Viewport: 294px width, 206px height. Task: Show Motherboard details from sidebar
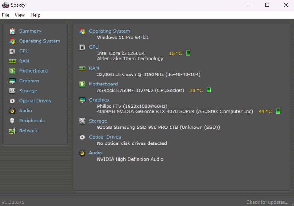tap(33, 71)
